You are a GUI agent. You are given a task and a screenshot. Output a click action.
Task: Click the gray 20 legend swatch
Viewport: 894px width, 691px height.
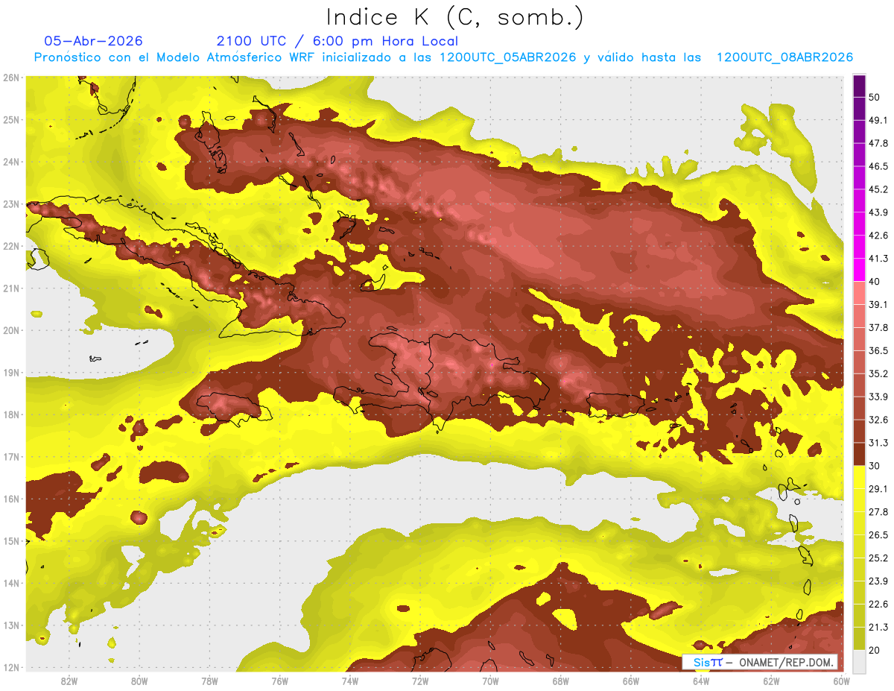[858, 660]
